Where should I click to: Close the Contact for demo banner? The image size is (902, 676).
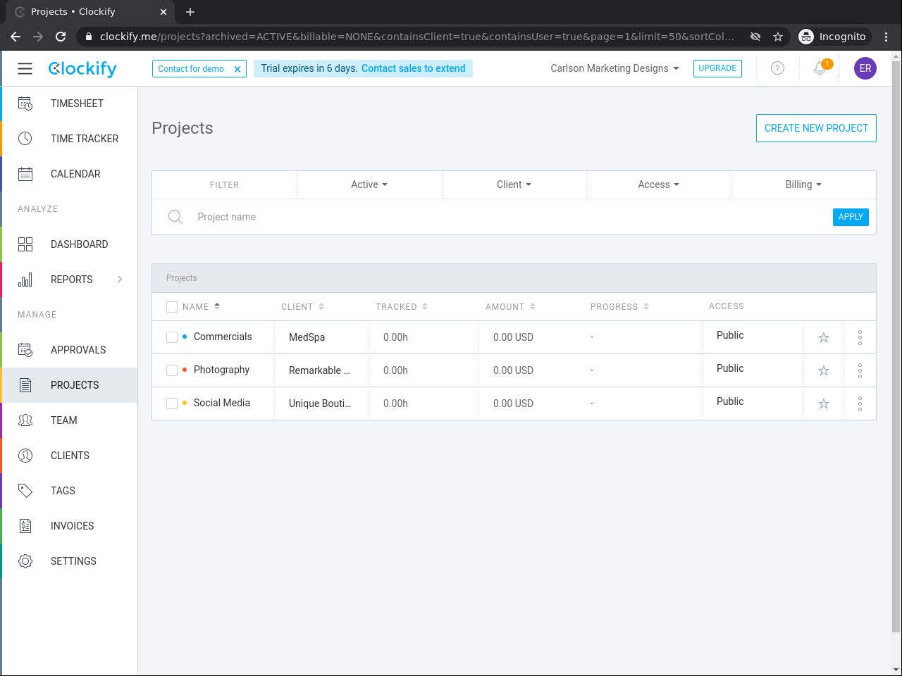pyautogui.click(x=237, y=69)
